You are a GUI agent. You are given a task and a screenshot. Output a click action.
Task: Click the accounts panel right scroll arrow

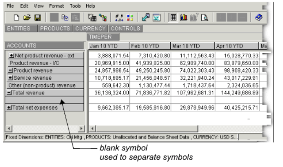[x=82, y=128]
